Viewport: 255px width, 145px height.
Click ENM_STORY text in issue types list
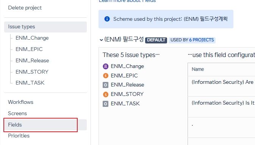[x=127, y=94]
